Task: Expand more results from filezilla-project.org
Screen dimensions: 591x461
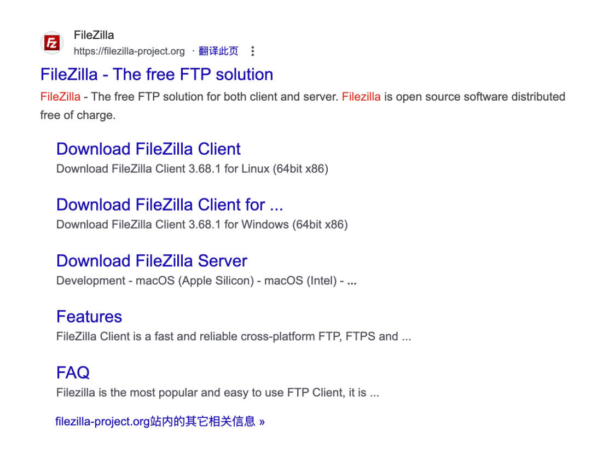Action: 160,421
